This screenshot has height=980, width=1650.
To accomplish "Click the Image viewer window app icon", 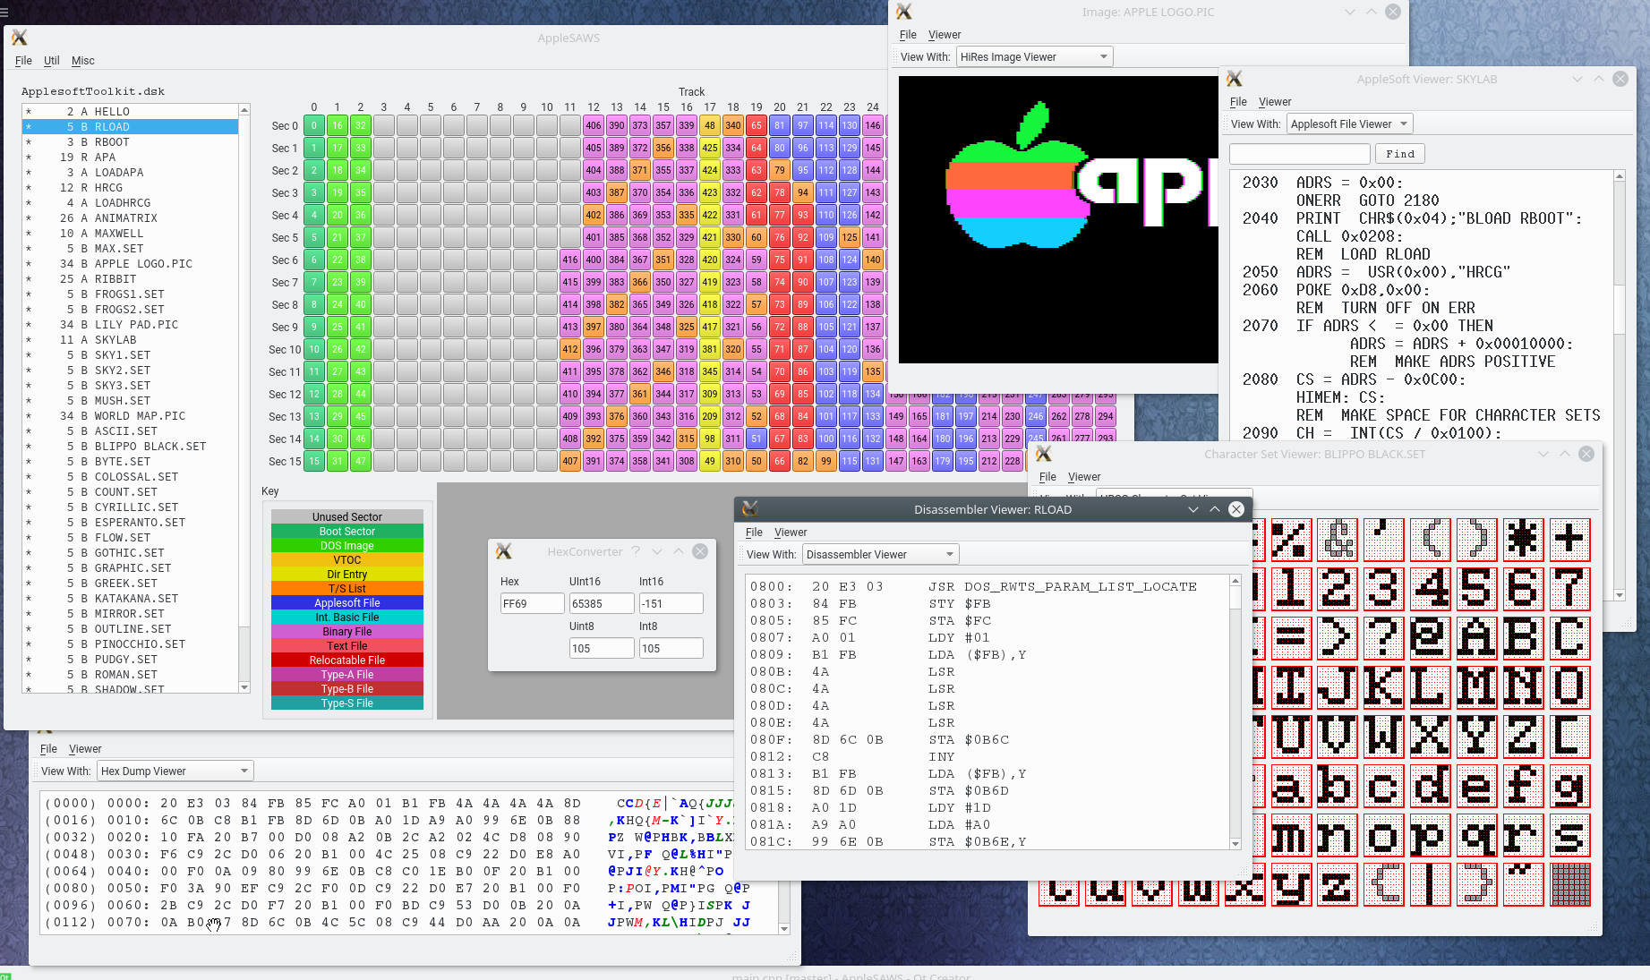I will 904,12.
